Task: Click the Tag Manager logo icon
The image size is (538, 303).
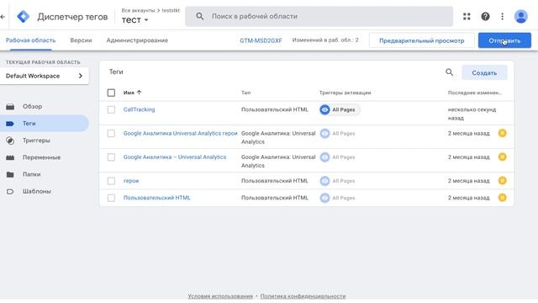Action: click(x=24, y=17)
